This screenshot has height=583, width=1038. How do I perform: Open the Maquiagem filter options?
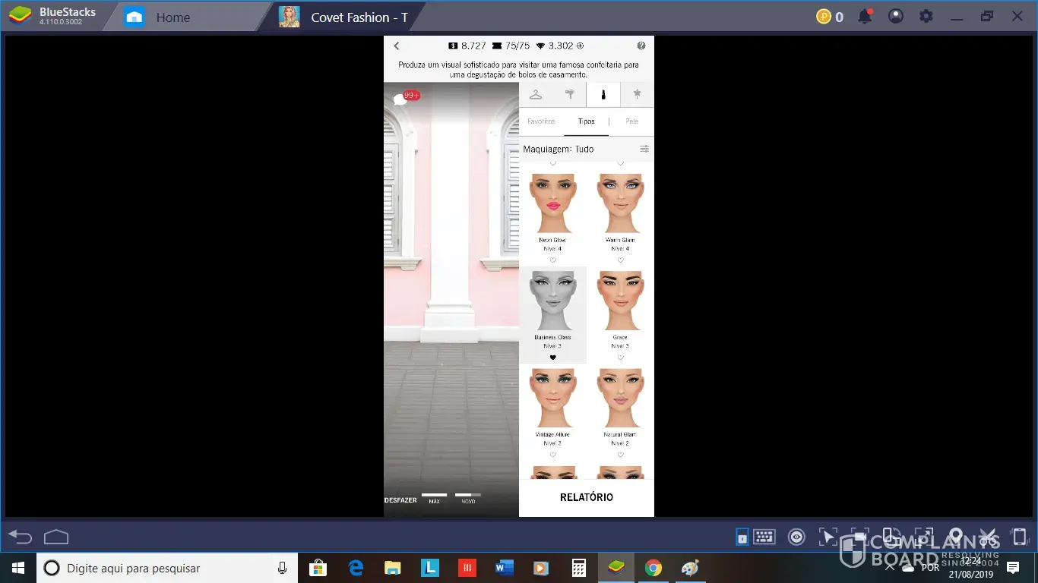[x=644, y=149]
